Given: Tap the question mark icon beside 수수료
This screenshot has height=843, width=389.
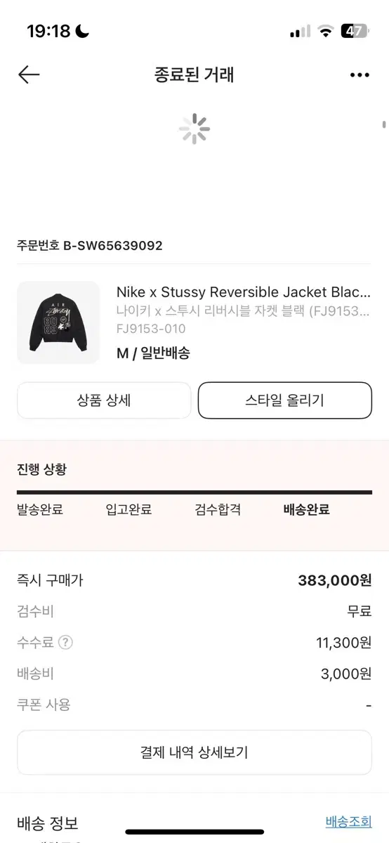Looking at the screenshot, I should pyautogui.click(x=65, y=642).
